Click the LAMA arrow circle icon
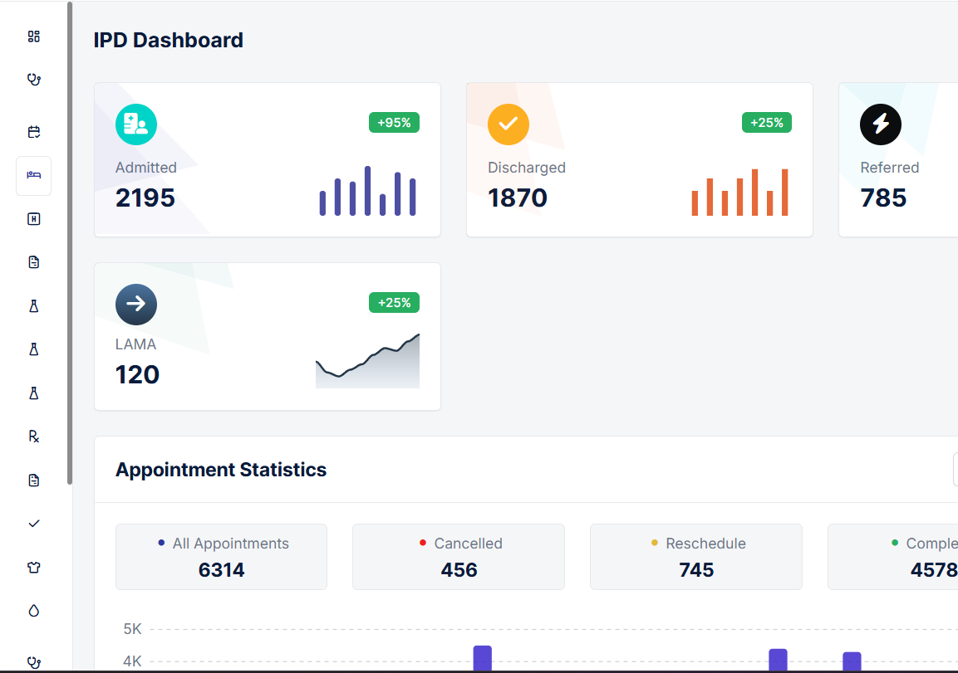This screenshot has width=958, height=673. [136, 305]
